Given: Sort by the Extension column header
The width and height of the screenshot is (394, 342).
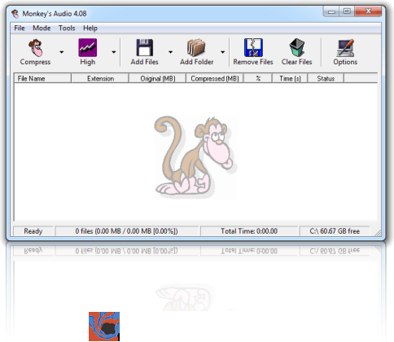Looking at the screenshot, I should [x=100, y=78].
